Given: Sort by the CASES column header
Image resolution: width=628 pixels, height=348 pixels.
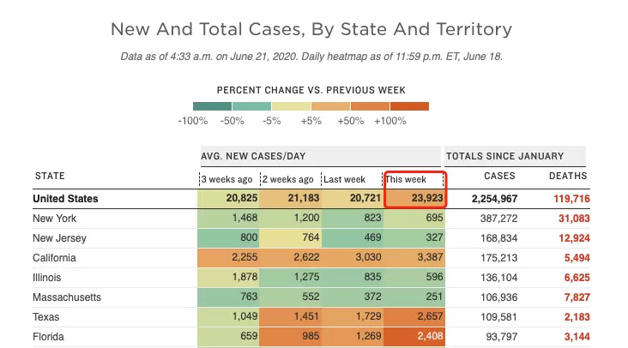Looking at the screenshot, I should point(499,176).
